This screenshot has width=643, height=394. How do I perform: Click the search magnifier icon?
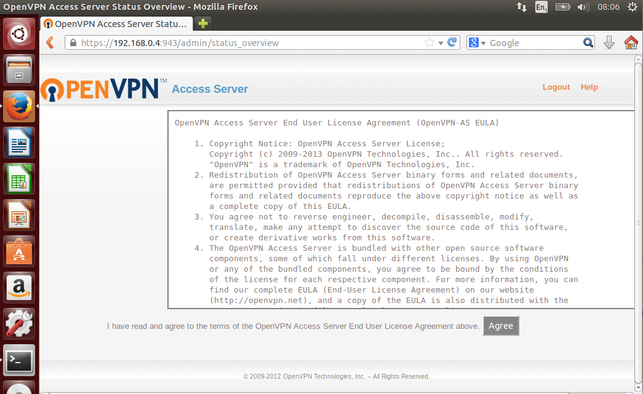(x=588, y=42)
